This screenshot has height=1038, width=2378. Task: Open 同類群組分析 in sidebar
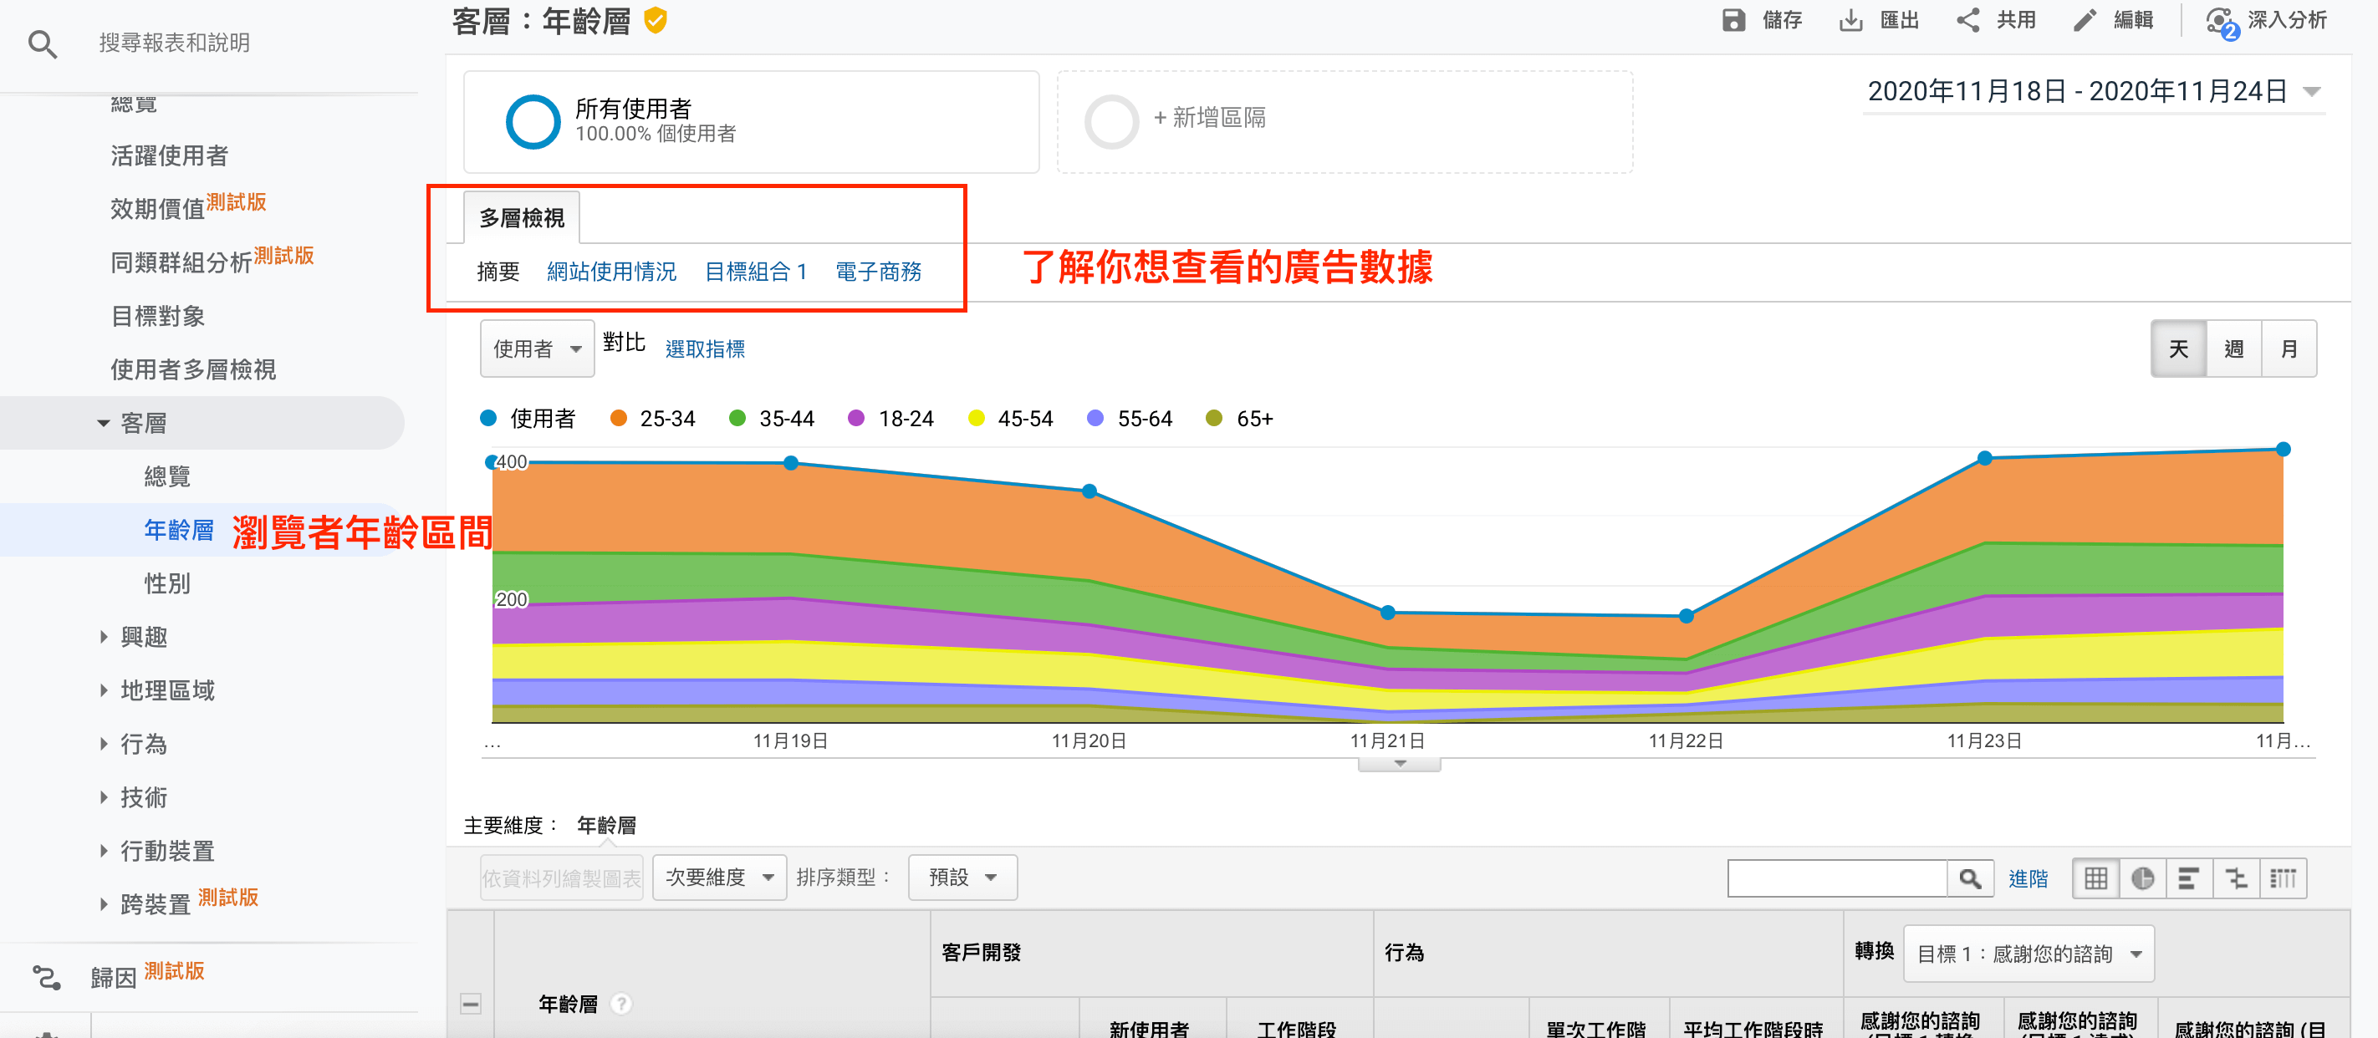(x=181, y=262)
